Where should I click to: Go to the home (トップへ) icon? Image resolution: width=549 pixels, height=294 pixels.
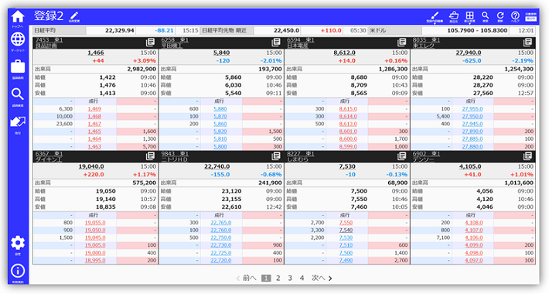18,19
